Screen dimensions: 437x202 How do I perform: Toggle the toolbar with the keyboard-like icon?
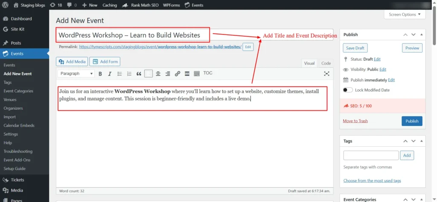pyautogui.click(x=197, y=74)
